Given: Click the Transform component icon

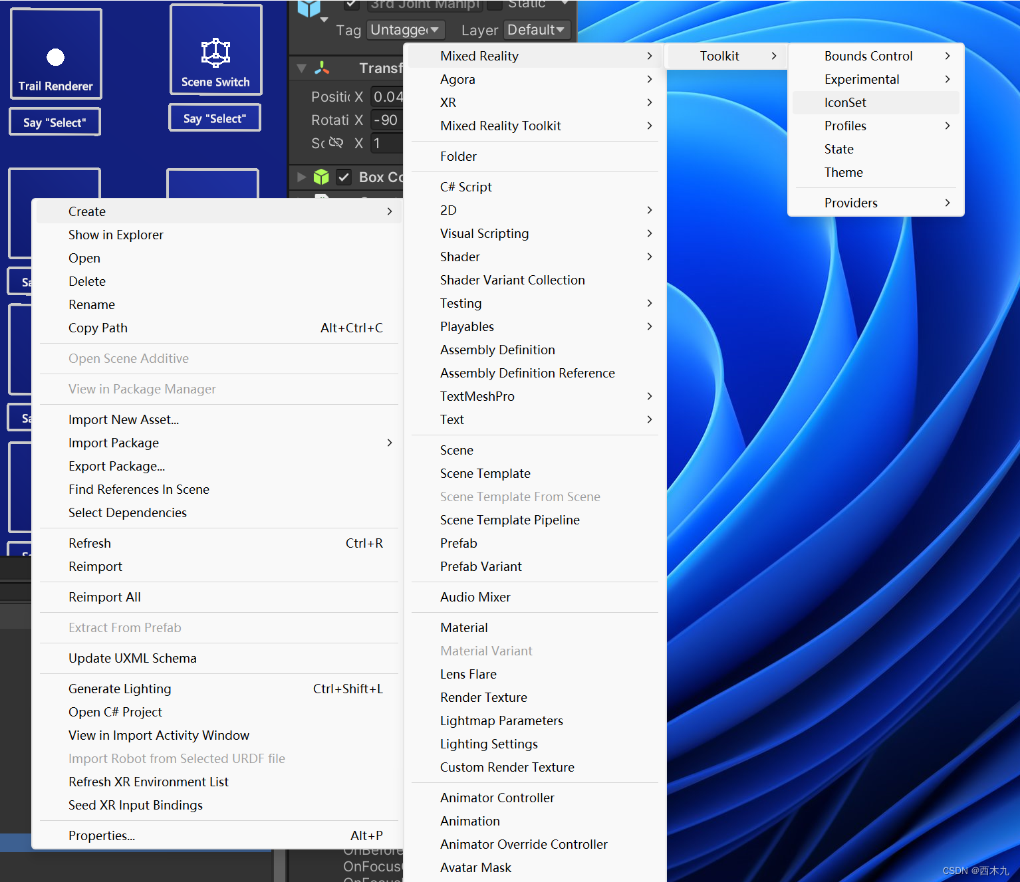Looking at the screenshot, I should coord(322,68).
